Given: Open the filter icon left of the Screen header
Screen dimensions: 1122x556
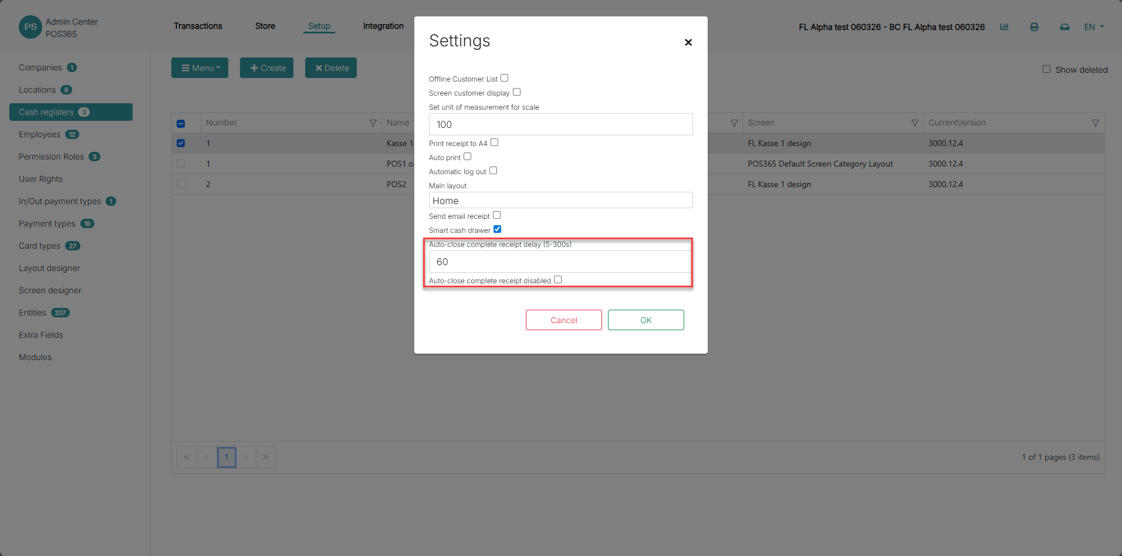Looking at the screenshot, I should [734, 123].
